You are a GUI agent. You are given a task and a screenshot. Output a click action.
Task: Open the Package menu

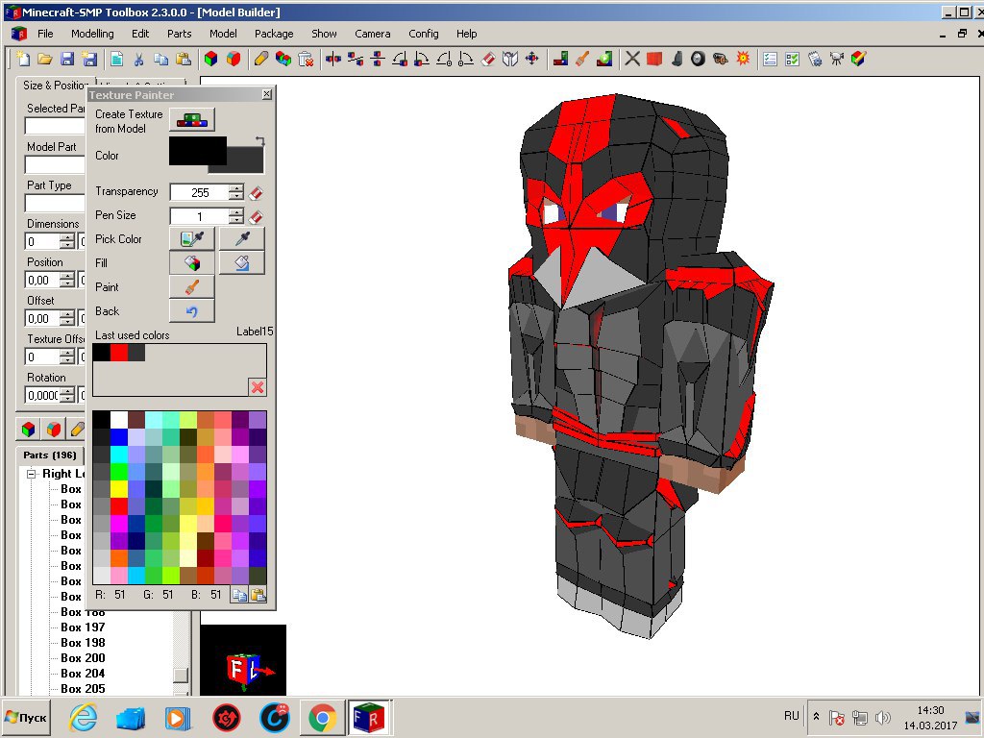click(274, 34)
